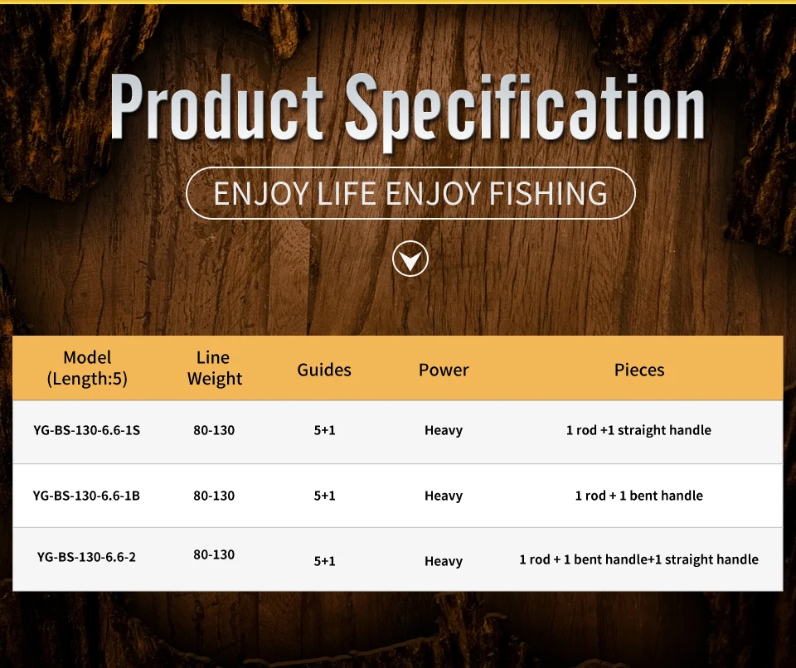Viewport: 796px width, 668px height.
Task: Click the "Product Specification" title
Action: point(407,109)
